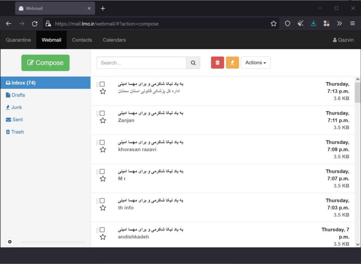
Task: Click the search magnifier button
Action: [193, 63]
